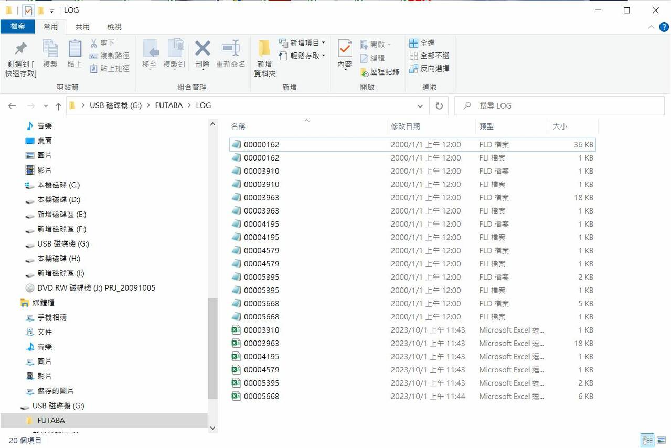Click the 內容 properties icon
The width and height of the screenshot is (671, 448).
[345, 49]
